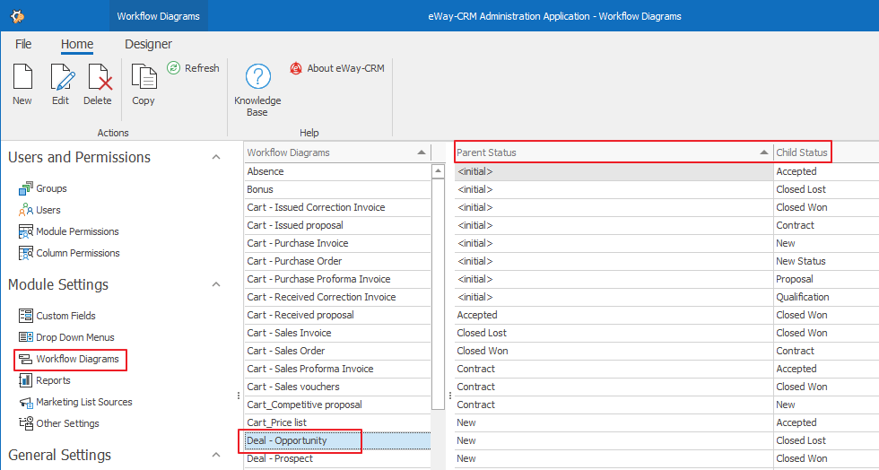Screen dimensions: 879x470
Task: Open Users settings
Action: (x=39, y=210)
